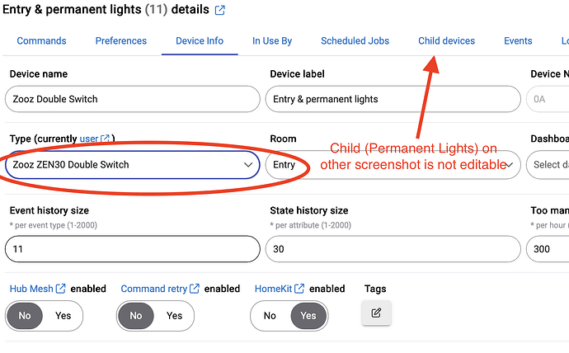Open device details external link icon
The height and width of the screenshot is (353, 569).
pos(220,11)
